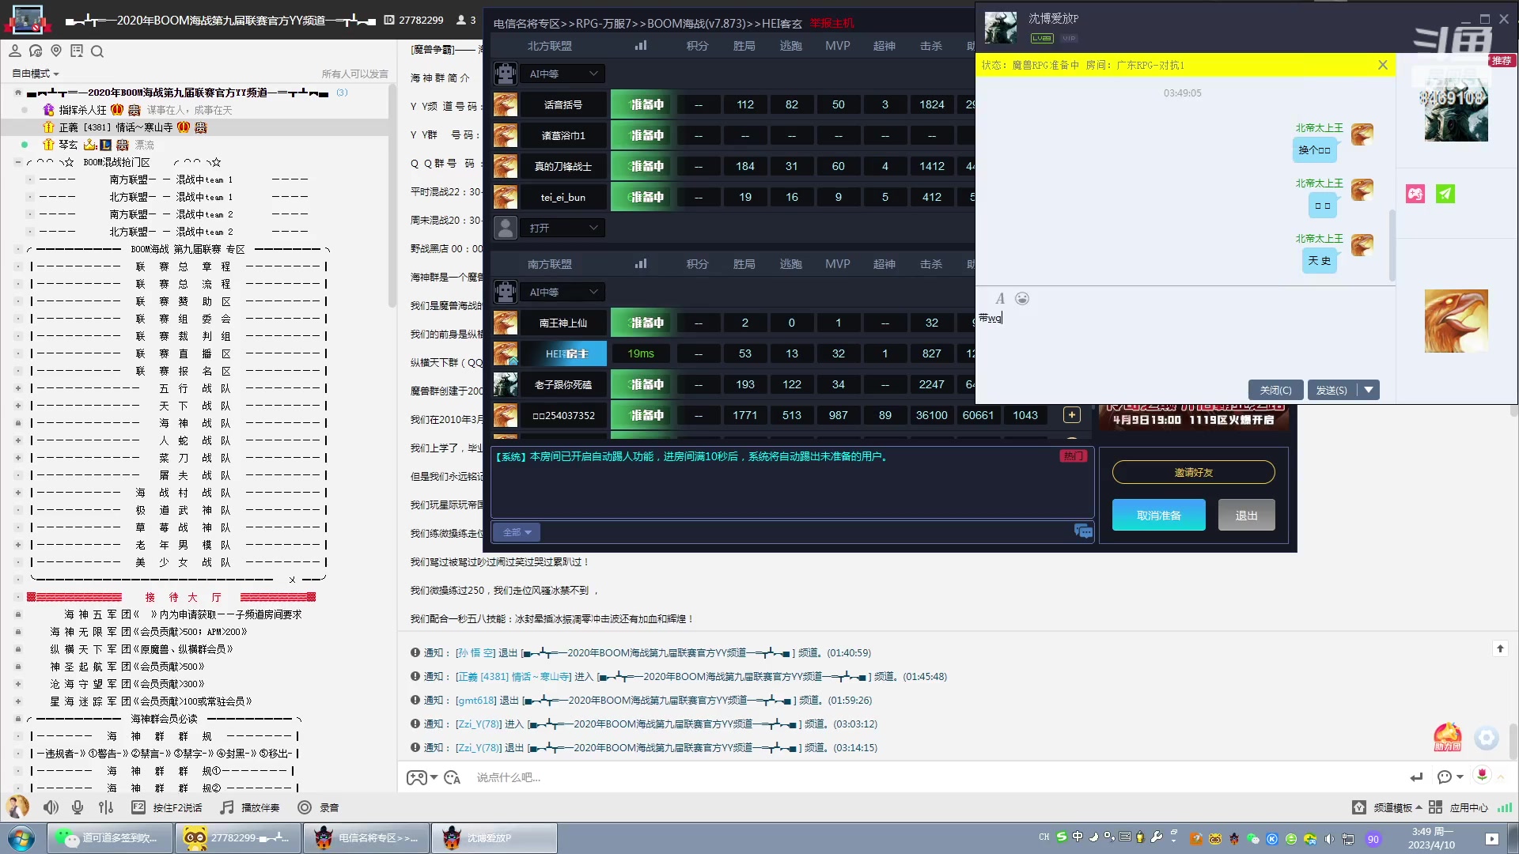The height and width of the screenshot is (854, 1519).
Task: Click the green paper plane icon in side panel
Action: tap(1445, 194)
